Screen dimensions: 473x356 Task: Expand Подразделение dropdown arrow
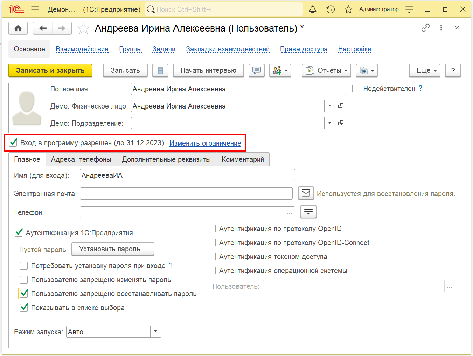point(329,123)
